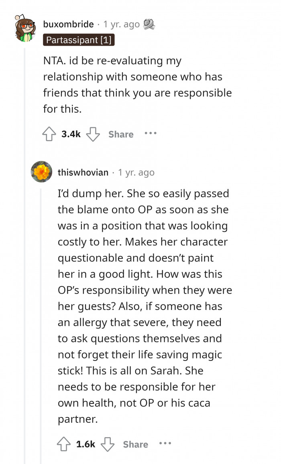Viewport: 281px width, 464px height.
Task: Open thiswhovian's flower avatar
Action: point(41,172)
